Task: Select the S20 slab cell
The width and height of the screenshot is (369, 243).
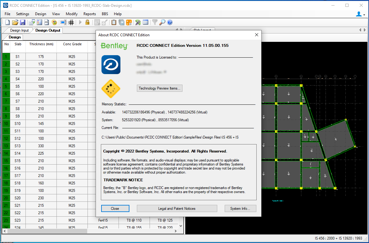Action: pyautogui.click(x=18, y=198)
